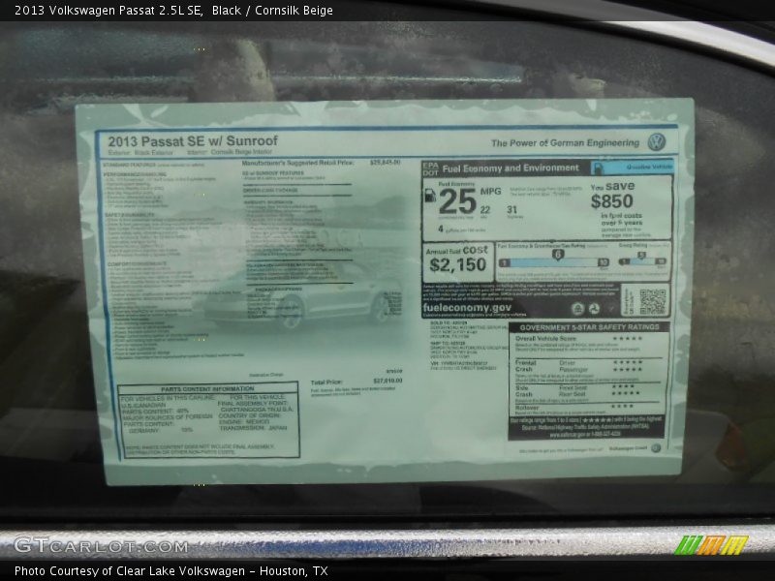Click the smog rating slider bar
Image resolution: width=775 pixels, height=581 pixels.
[x=642, y=260]
